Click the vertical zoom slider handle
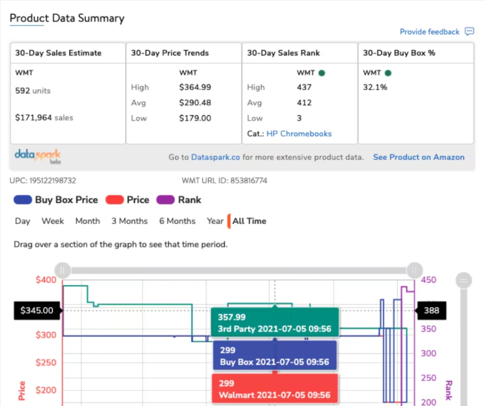Screen dimensions: 485x406 pyautogui.click(x=464, y=280)
